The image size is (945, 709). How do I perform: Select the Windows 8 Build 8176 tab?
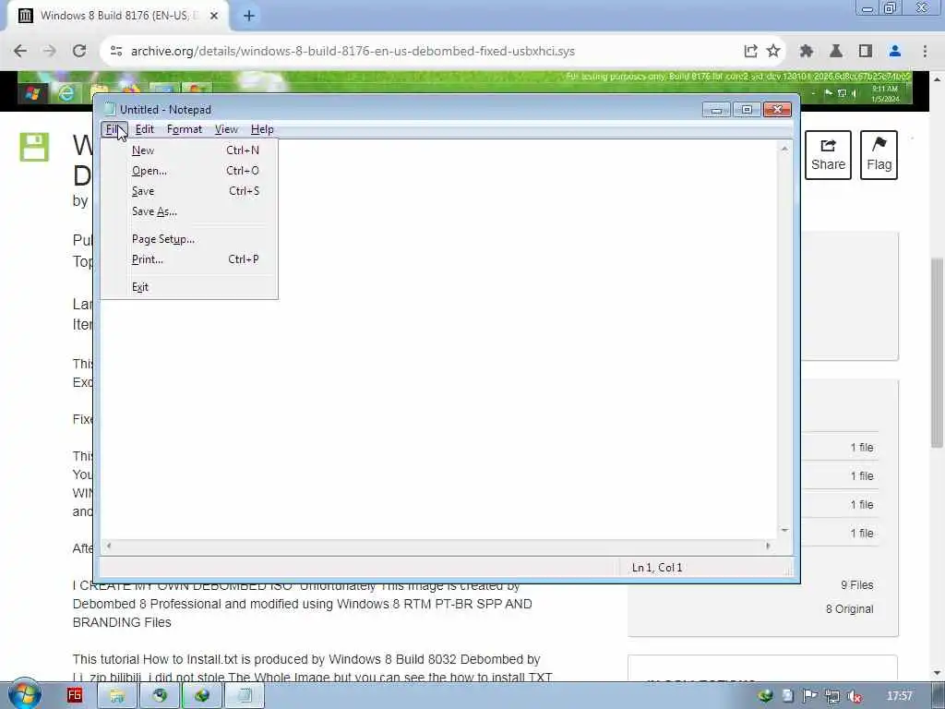[x=118, y=16]
